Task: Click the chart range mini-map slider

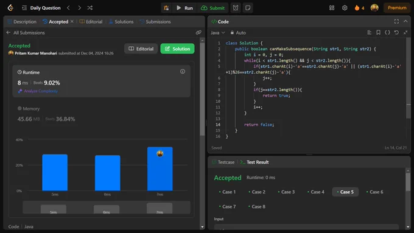Action: coord(107,207)
